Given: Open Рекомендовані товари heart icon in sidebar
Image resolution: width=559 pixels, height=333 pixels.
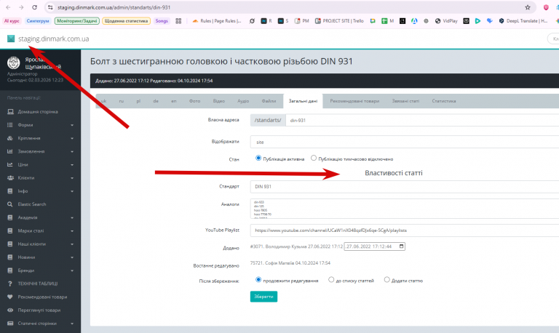Looking at the screenshot, I should point(10,297).
